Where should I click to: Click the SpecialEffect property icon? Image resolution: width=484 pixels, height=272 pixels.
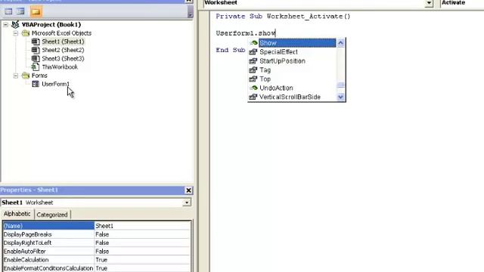tap(253, 52)
